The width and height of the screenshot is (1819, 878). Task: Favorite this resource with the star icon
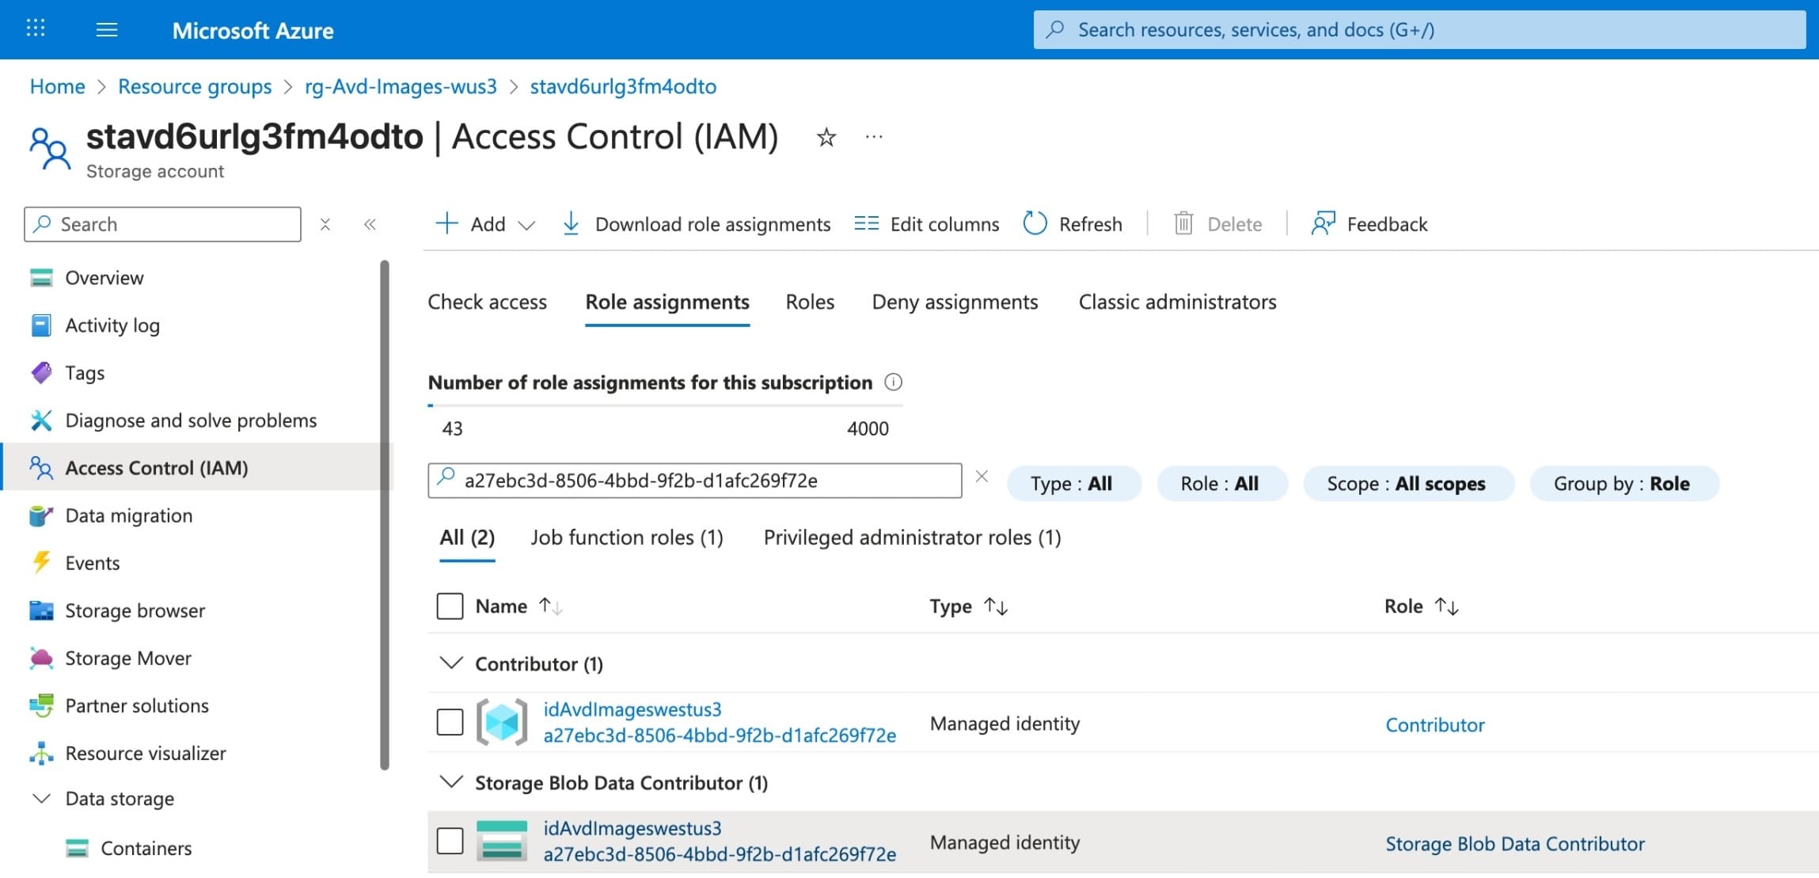(x=826, y=138)
